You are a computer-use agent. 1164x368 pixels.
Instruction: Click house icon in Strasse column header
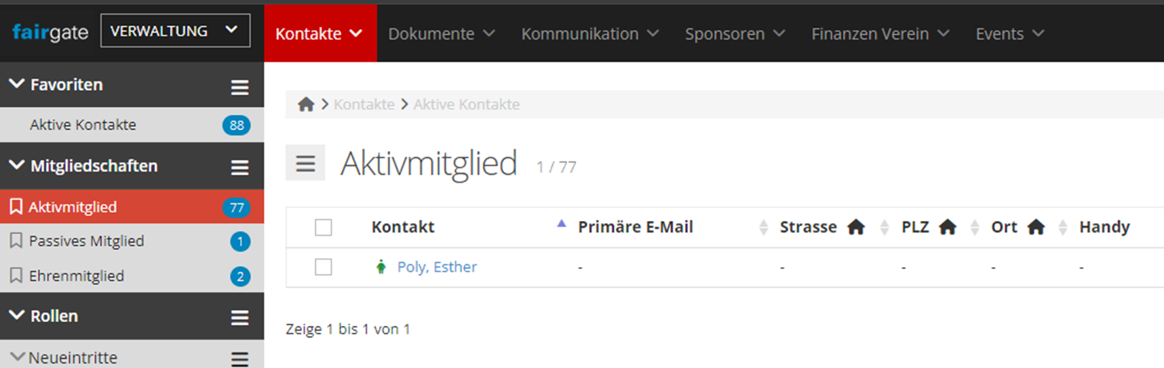(857, 227)
